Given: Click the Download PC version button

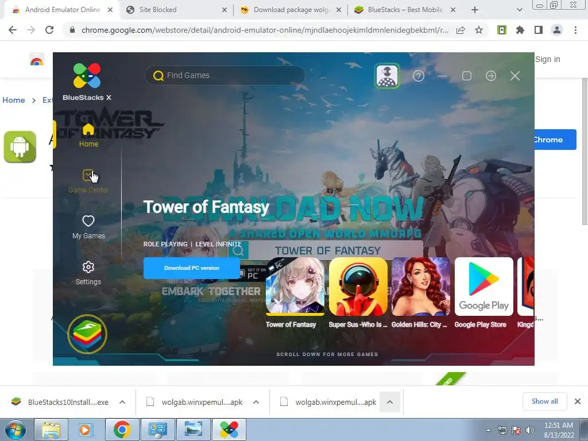Looking at the screenshot, I should [x=192, y=268].
